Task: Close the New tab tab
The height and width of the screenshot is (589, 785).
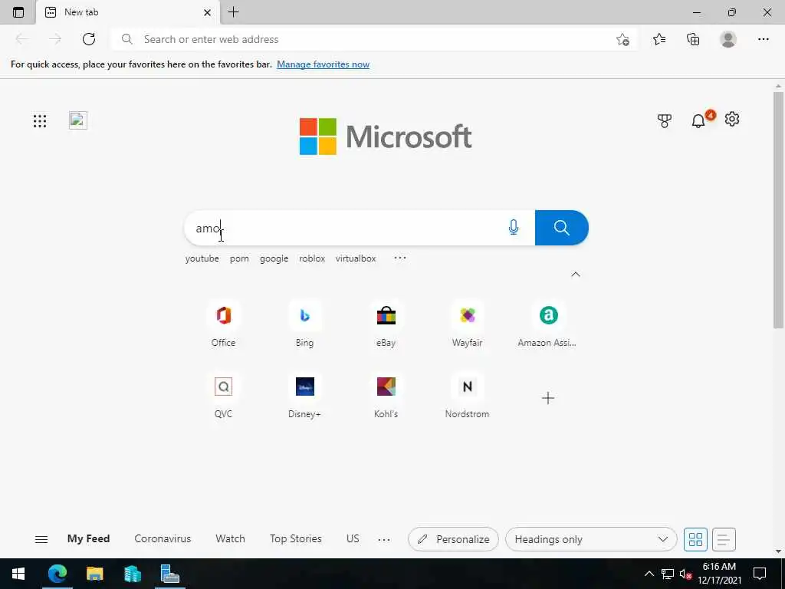Action: click(207, 12)
